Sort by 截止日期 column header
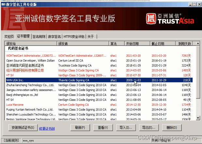 point(163,44)
